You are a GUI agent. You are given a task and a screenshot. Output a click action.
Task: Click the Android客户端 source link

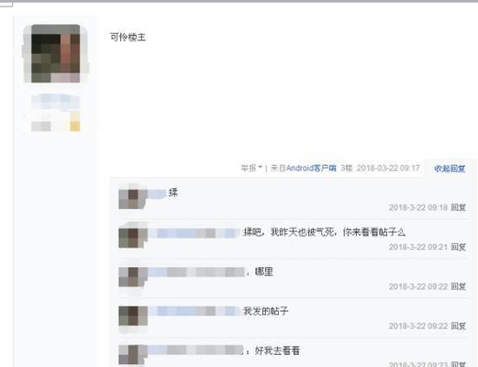tap(311, 168)
